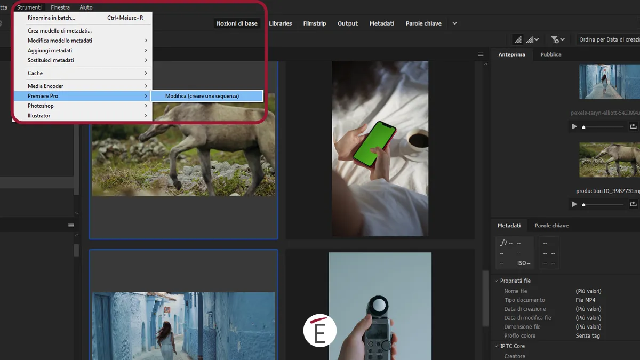Image resolution: width=640 pixels, height=360 pixels.
Task: Play the pexels-taryn-elliott video preview
Action: coord(574,126)
